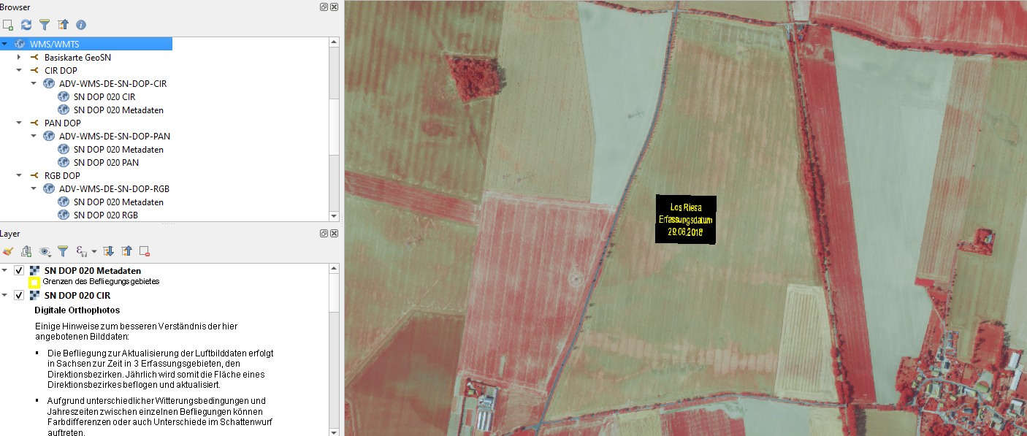1027x436 pixels.
Task: Collapse the ADV-WMS-DE-SN-DOP-PAN node
Action: 34,136
